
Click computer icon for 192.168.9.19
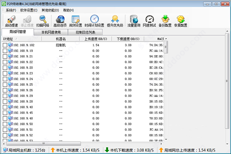coord(10,51)
